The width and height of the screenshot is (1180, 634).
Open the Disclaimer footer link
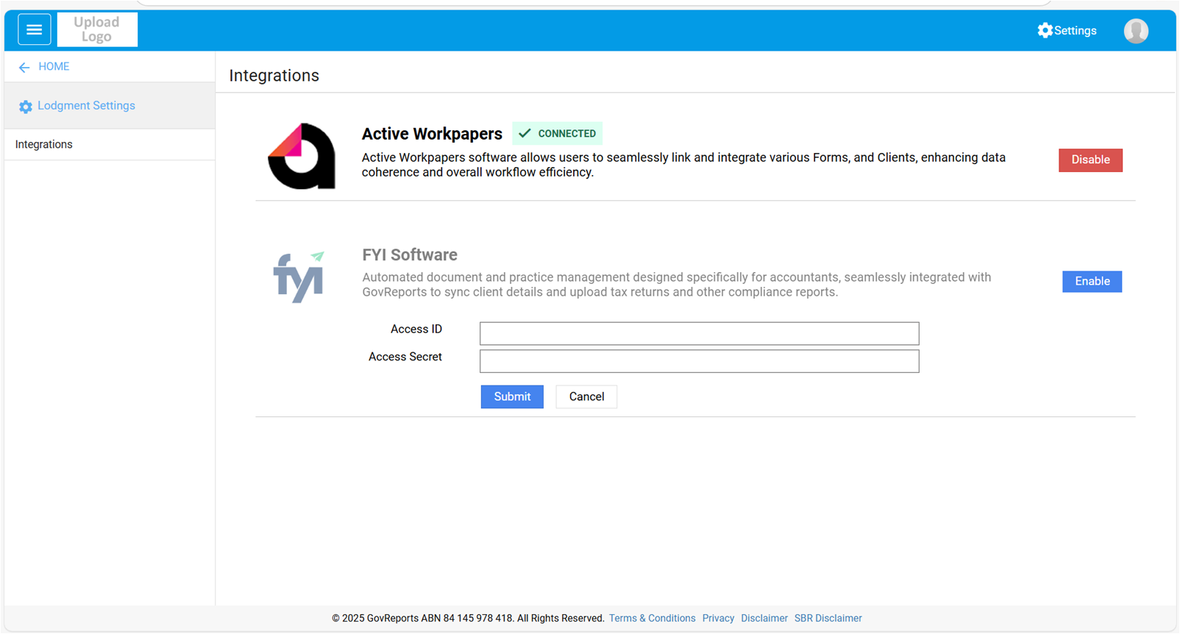[764, 618]
